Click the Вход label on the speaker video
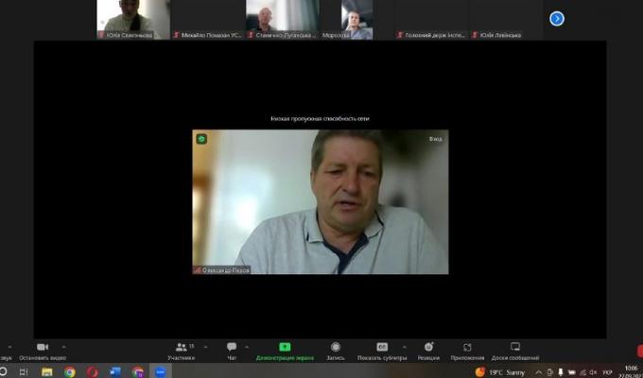 pyautogui.click(x=436, y=139)
